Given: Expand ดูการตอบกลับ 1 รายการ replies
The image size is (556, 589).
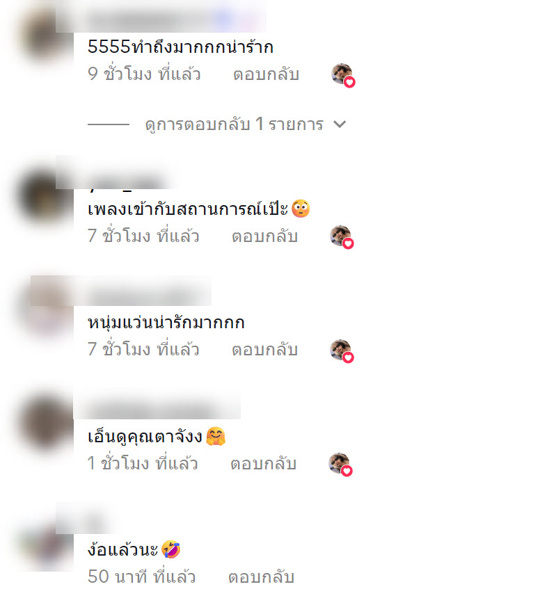Looking at the screenshot, I should (x=235, y=124).
